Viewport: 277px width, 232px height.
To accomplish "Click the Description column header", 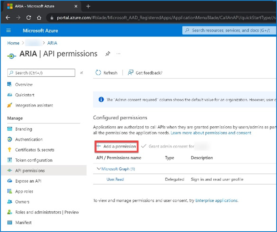I will click(202, 158).
